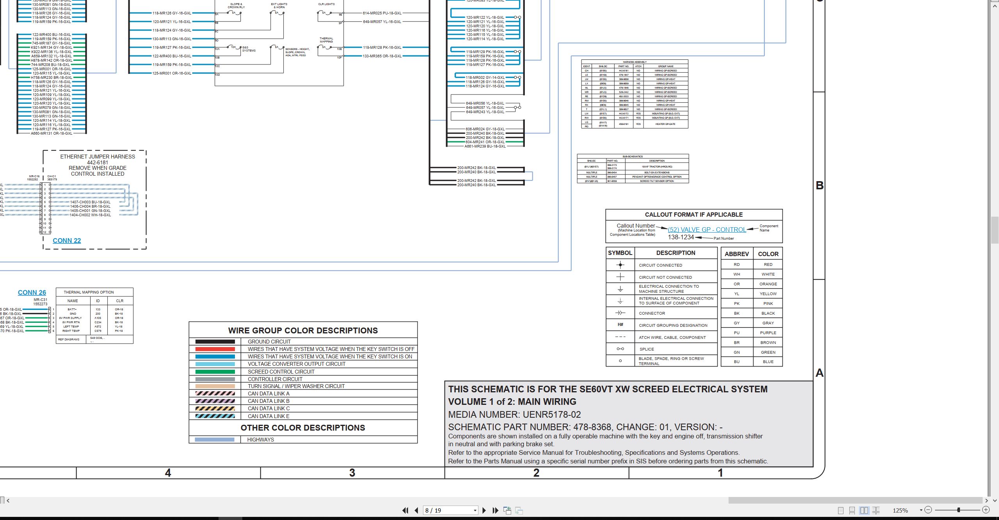The image size is (999, 520).
Task: Click the ETHERNET JUMPER HARNESS label
Action: (98, 157)
